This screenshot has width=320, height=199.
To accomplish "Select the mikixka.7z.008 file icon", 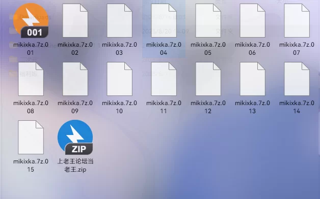I will tap(31, 79).
